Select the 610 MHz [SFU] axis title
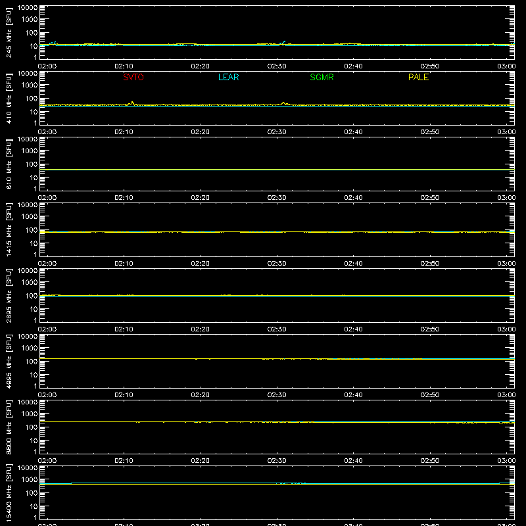Viewport: 526px width, 526px height. 9,164
